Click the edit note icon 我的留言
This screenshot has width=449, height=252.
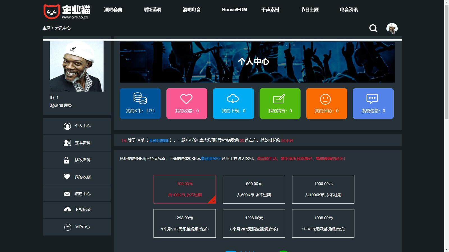click(x=280, y=99)
